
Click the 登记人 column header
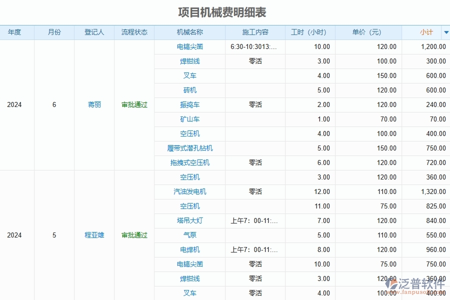94,32
